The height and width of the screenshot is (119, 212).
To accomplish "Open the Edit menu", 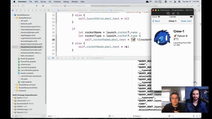I will point(36,2).
